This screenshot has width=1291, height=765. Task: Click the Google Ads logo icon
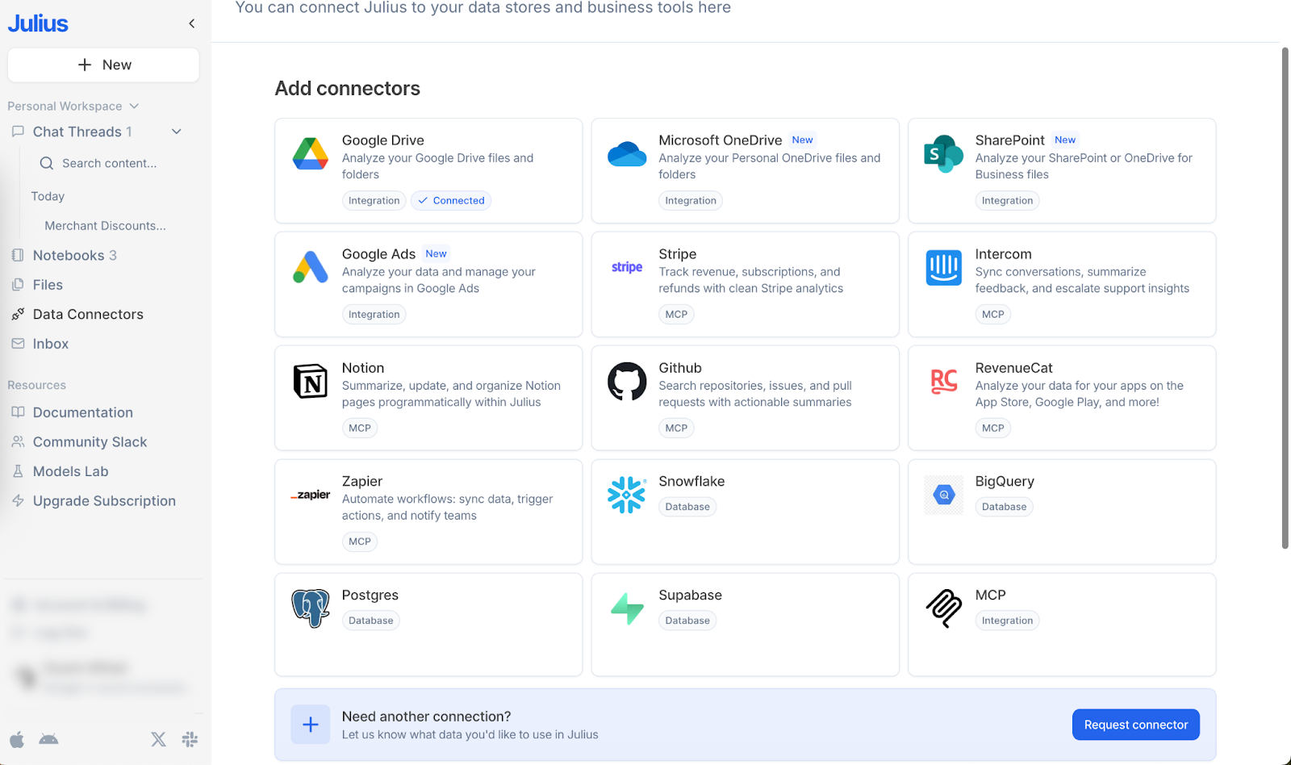pyautogui.click(x=311, y=267)
